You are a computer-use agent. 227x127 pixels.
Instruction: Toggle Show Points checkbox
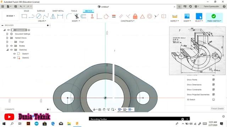point(214,80)
